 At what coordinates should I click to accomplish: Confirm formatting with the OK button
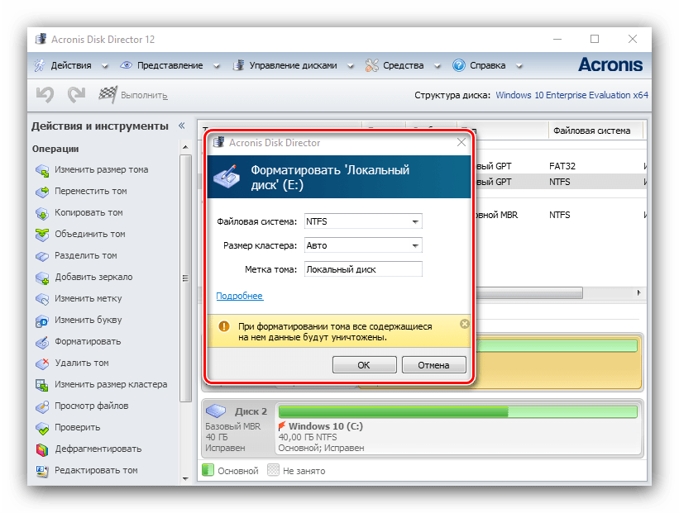364,364
